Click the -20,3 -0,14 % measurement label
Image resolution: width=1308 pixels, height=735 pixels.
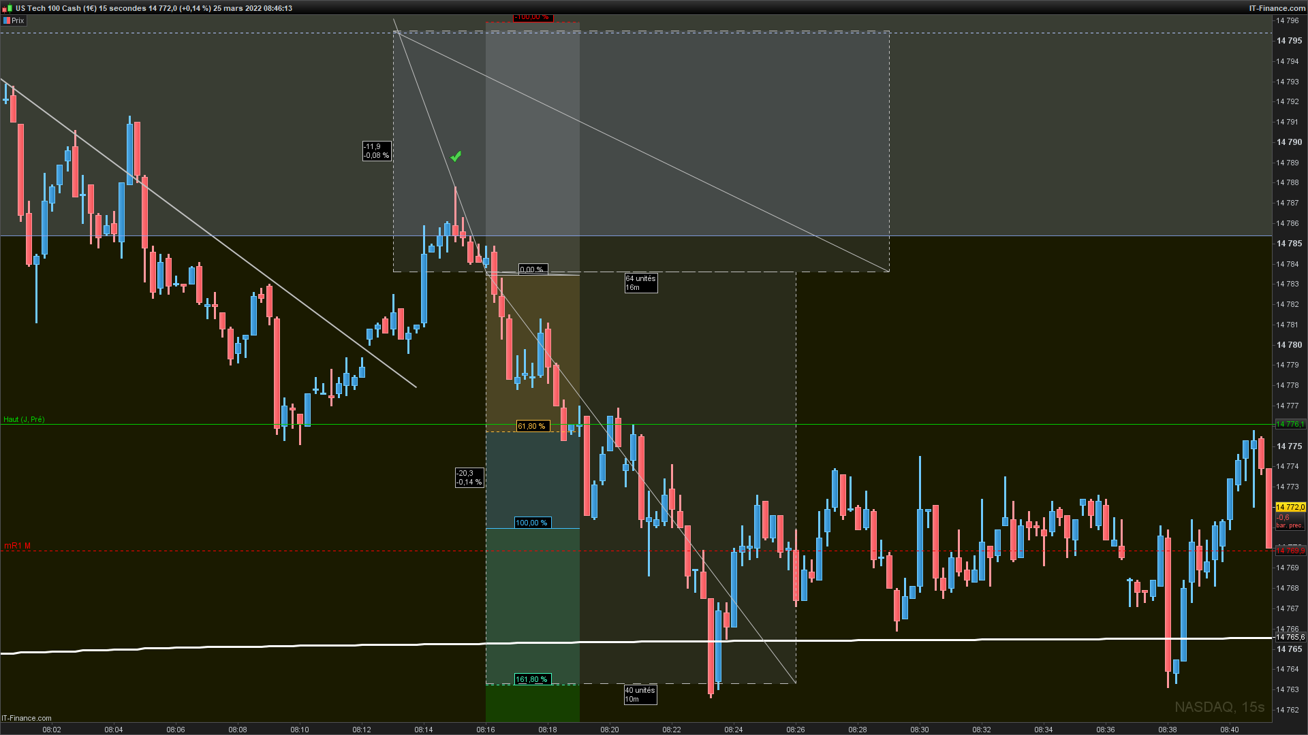pos(469,477)
